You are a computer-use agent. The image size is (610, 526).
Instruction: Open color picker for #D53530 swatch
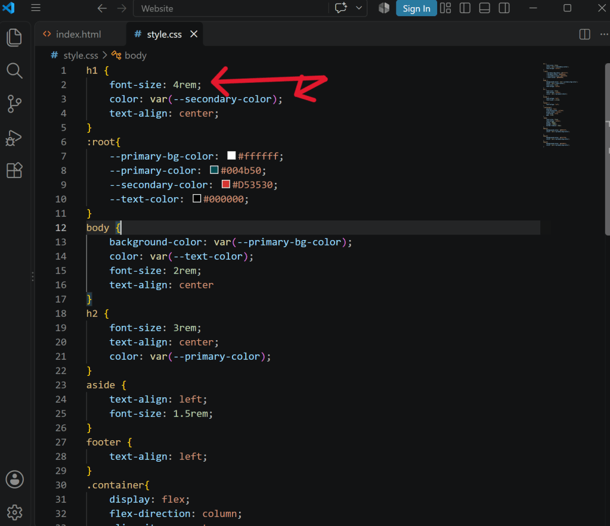225,184
